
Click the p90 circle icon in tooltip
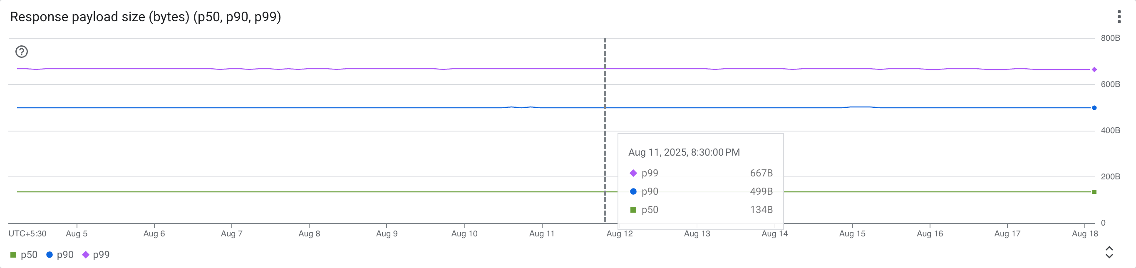click(x=634, y=191)
